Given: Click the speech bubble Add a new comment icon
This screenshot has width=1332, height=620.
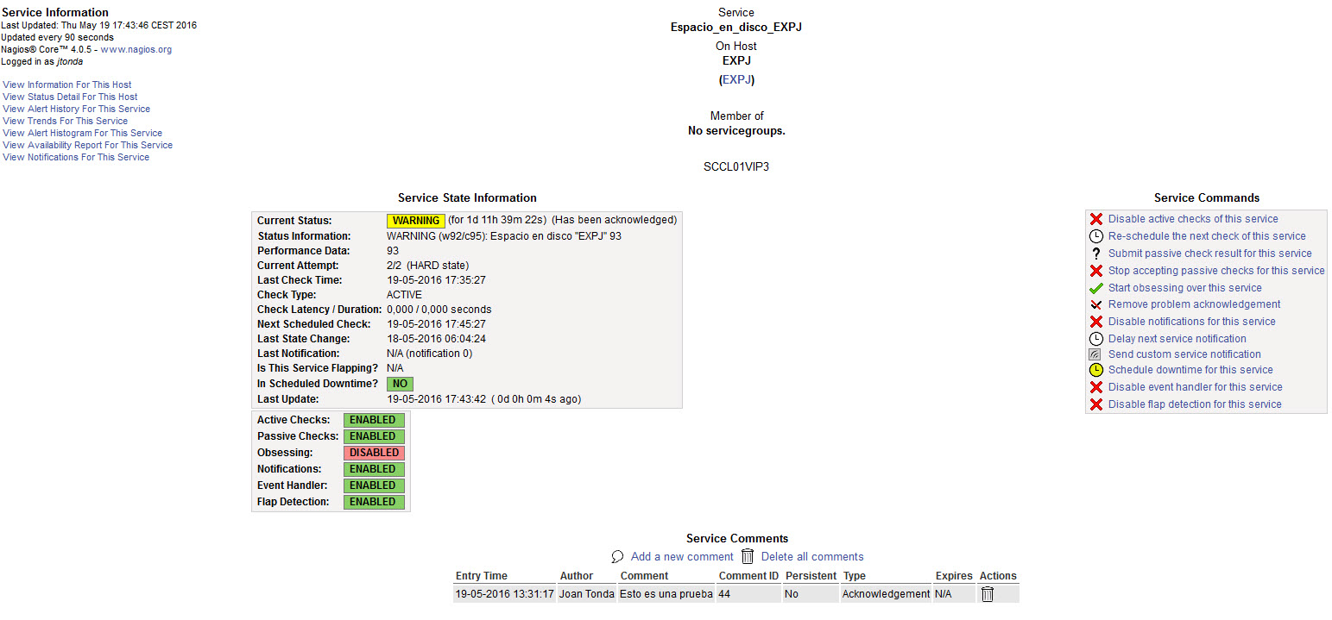Looking at the screenshot, I should 617,557.
